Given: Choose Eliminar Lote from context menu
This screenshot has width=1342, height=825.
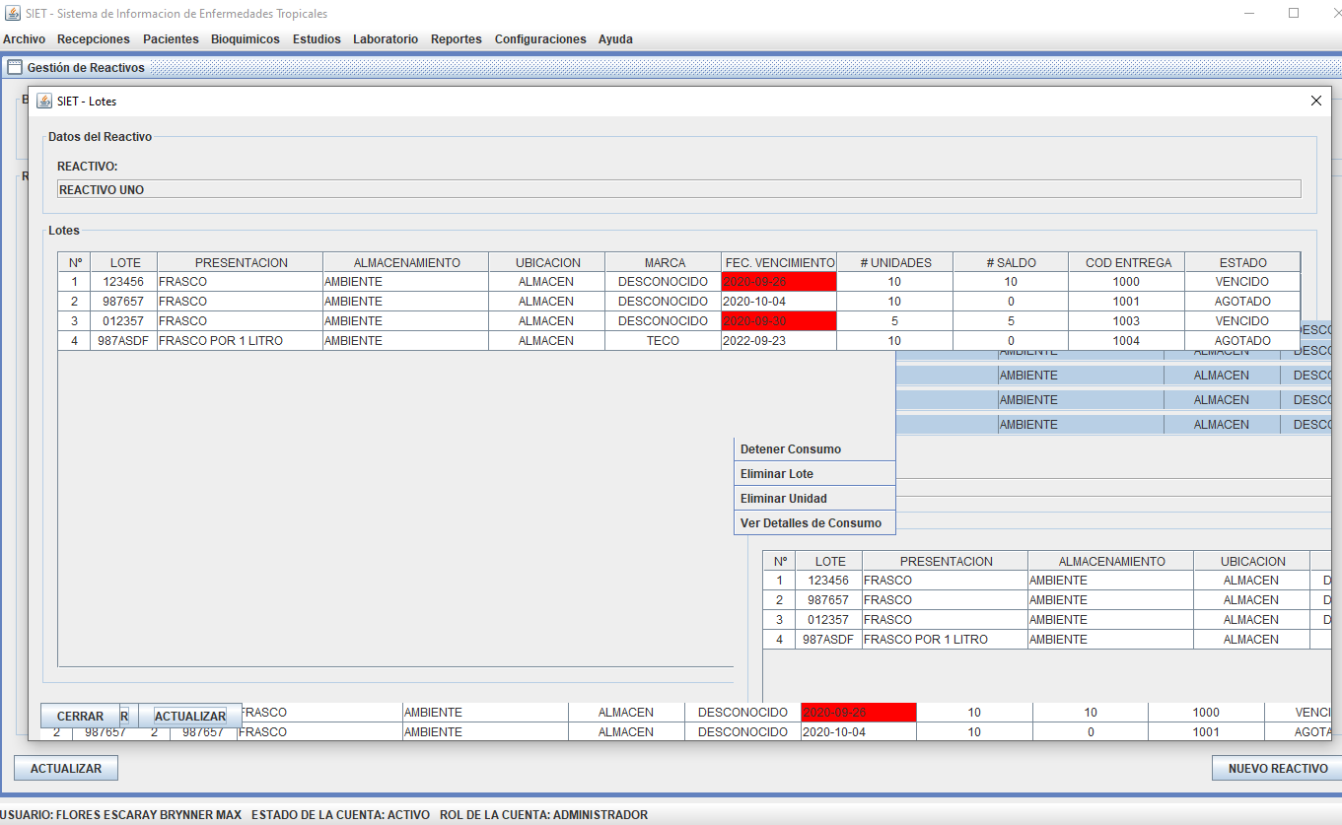Looking at the screenshot, I should pyautogui.click(x=814, y=474).
